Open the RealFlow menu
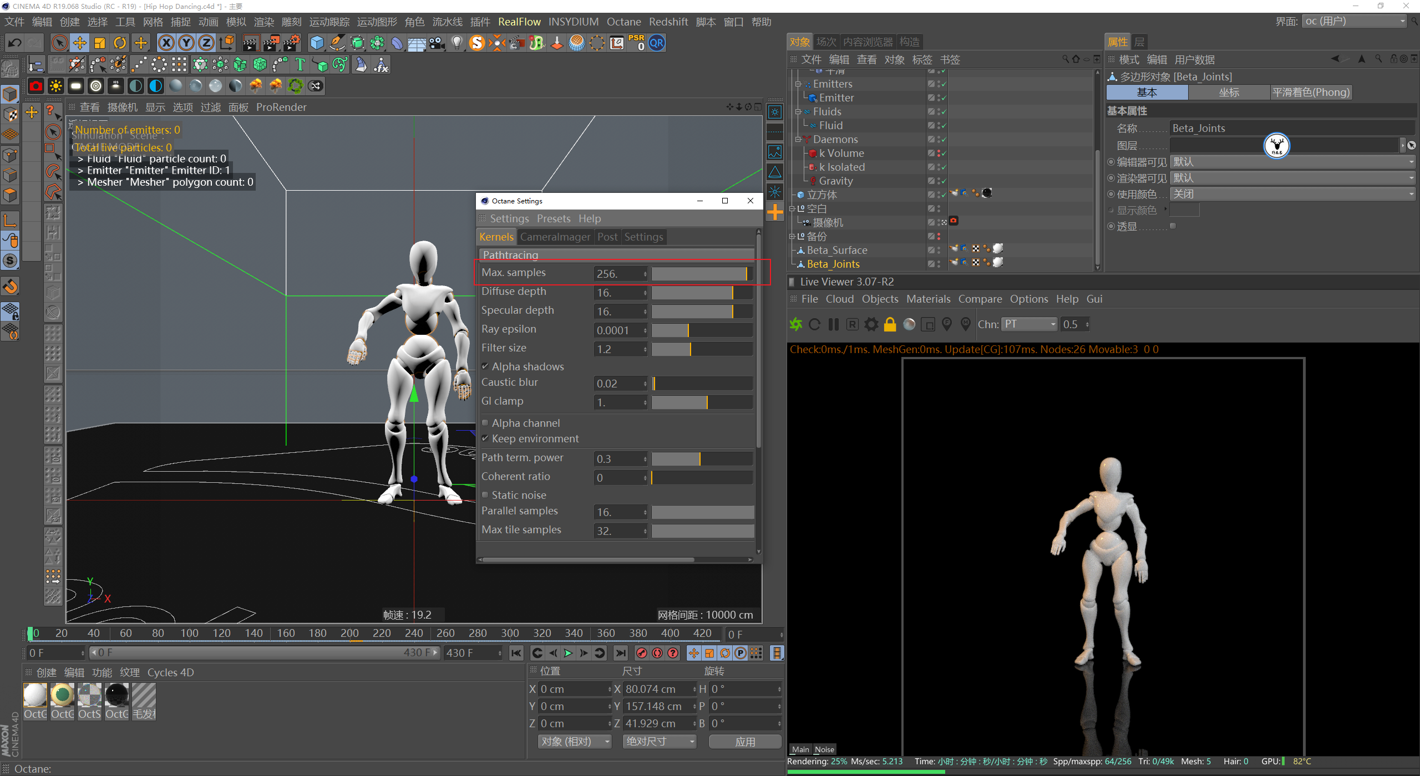The image size is (1420, 776). [x=519, y=22]
